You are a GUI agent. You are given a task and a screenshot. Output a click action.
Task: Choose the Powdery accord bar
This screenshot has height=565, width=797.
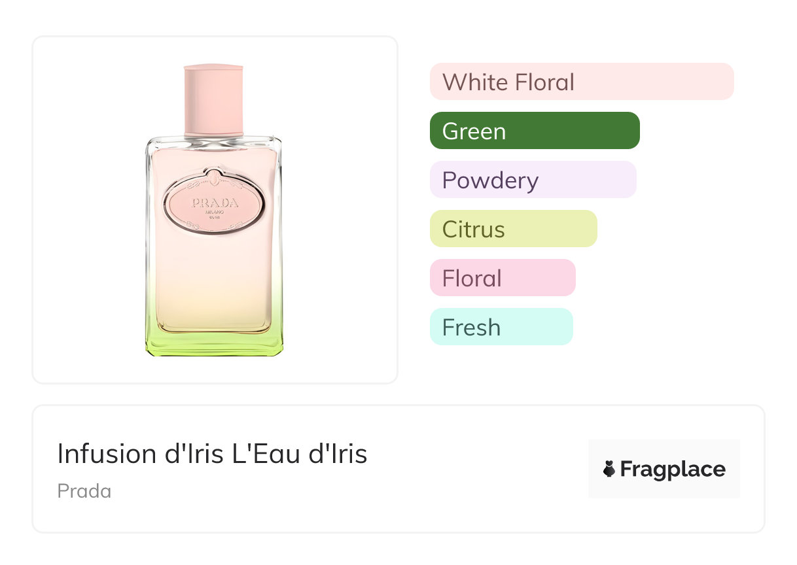[x=533, y=180]
